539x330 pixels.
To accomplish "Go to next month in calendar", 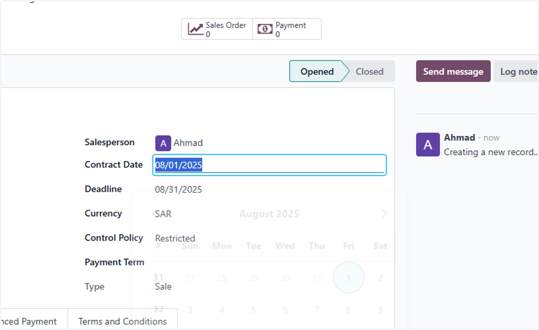I will tap(384, 213).
